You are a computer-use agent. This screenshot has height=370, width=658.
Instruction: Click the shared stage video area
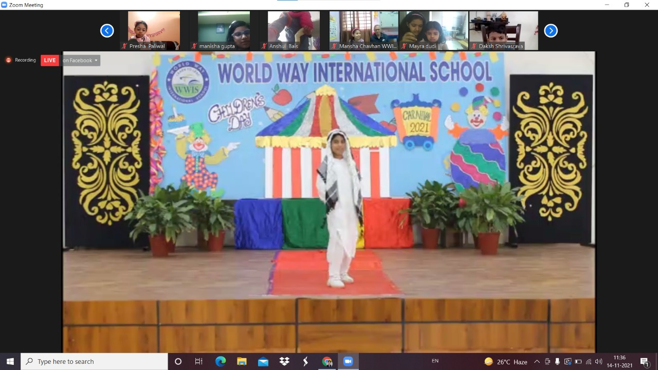(329, 202)
